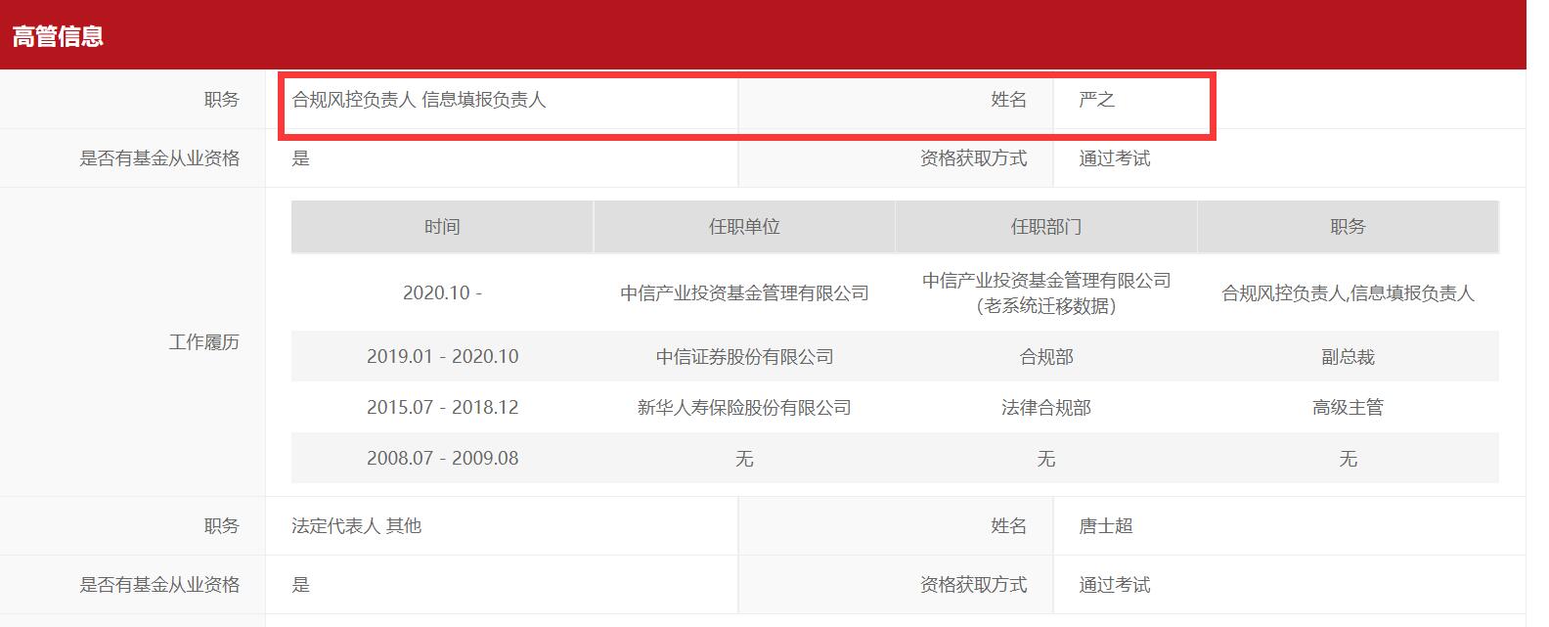Image resolution: width=1549 pixels, height=627 pixels.
Task: Select the position text 法定代表人 其他
Action: 356,526
